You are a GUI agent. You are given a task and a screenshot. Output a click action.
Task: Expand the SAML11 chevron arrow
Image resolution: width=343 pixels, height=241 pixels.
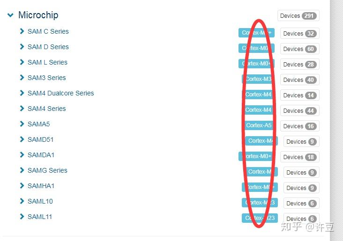point(22,217)
